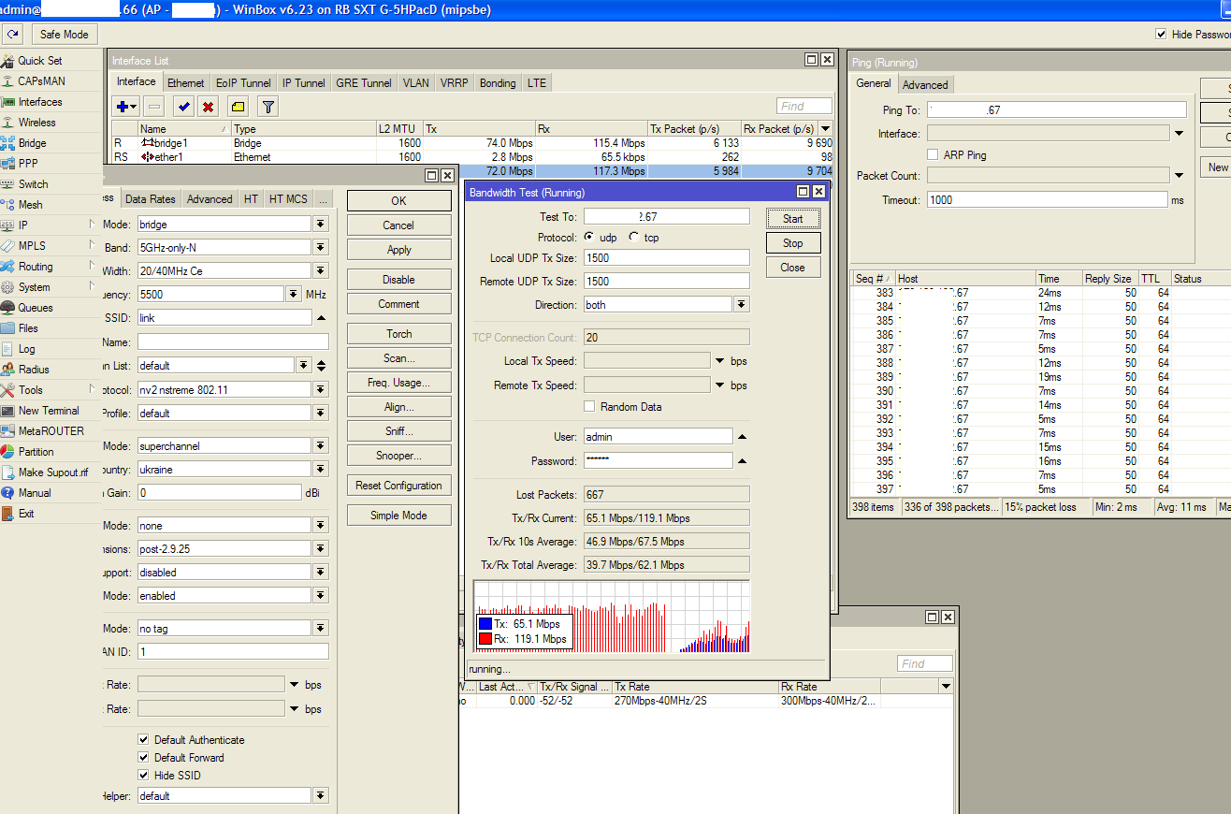The image size is (1231, 814).
Task: Open Queues in the sidebar
Action: pyautogui.click(x=36, y=308)
